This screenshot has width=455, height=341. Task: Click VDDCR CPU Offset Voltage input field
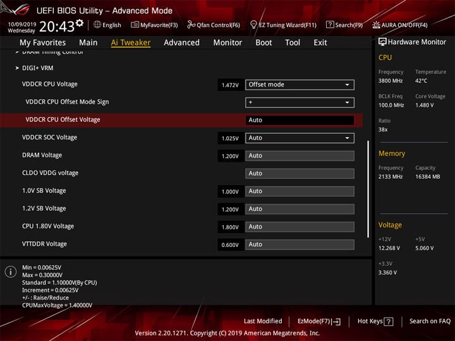[x=300, y=120]
